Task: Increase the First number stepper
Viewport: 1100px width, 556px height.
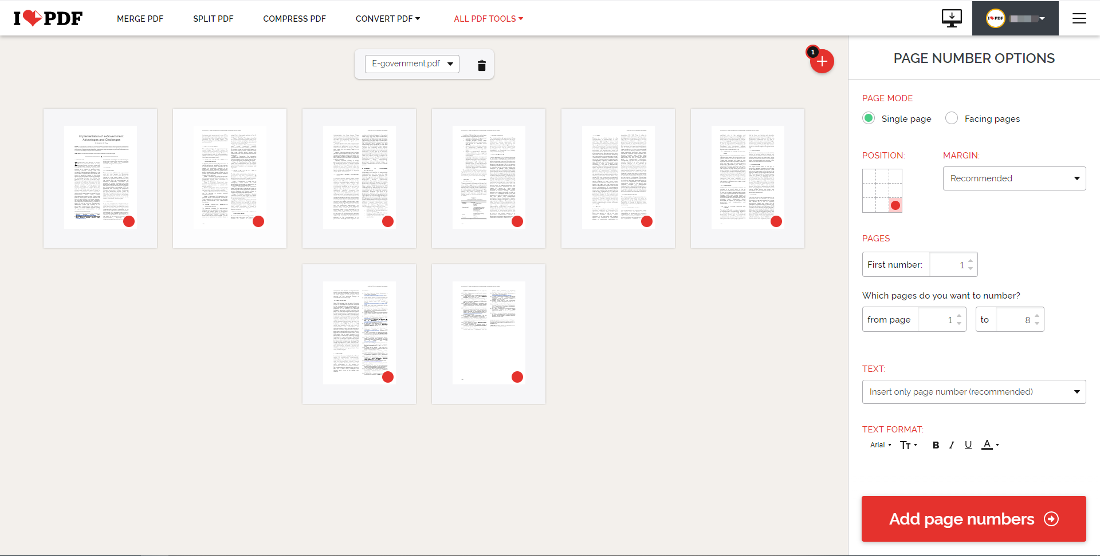Action: [x=971, y=261]
